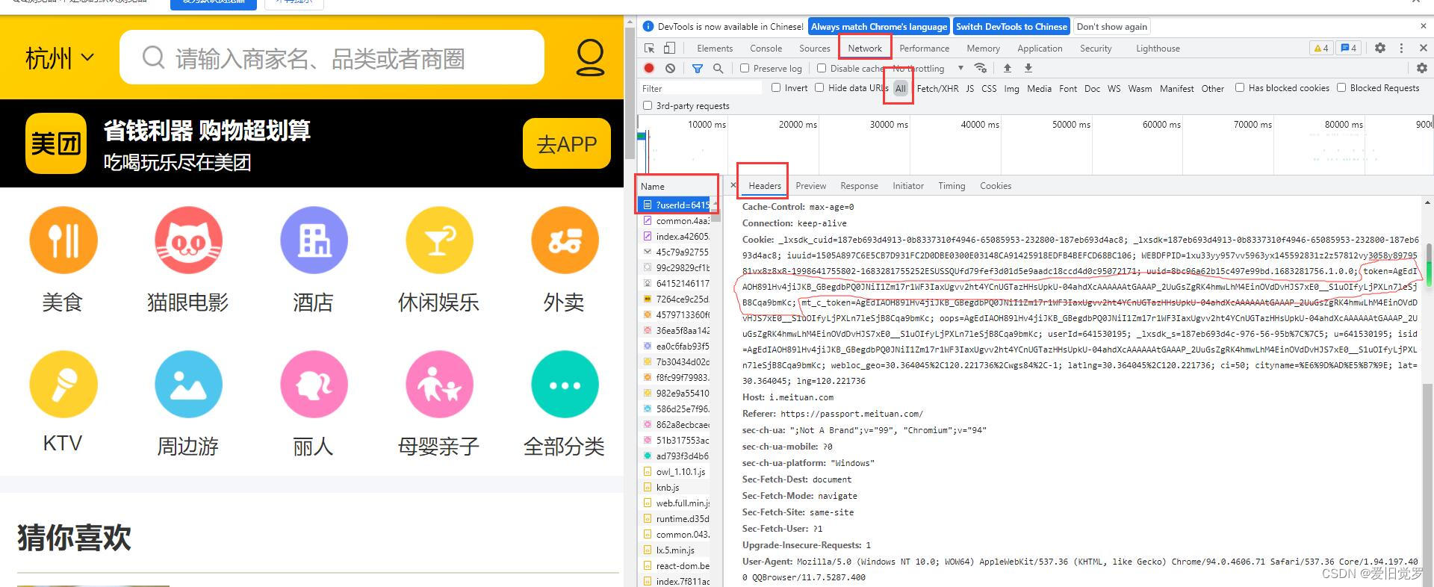Open the Meituan user profile icon
This screenshot has width=1434, height=587.
590,58
